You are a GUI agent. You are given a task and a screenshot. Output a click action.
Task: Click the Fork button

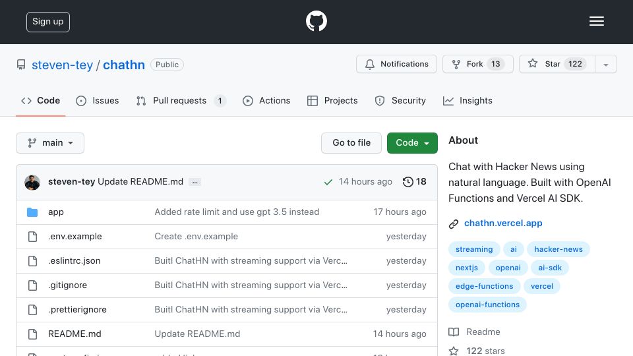coord(478,64)
